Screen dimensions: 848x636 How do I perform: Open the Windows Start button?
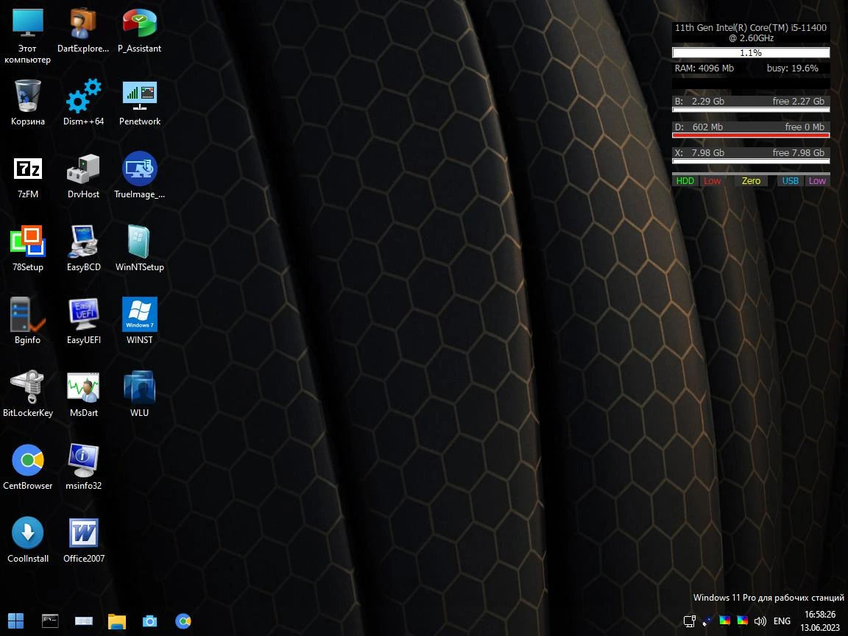[15, 621]
